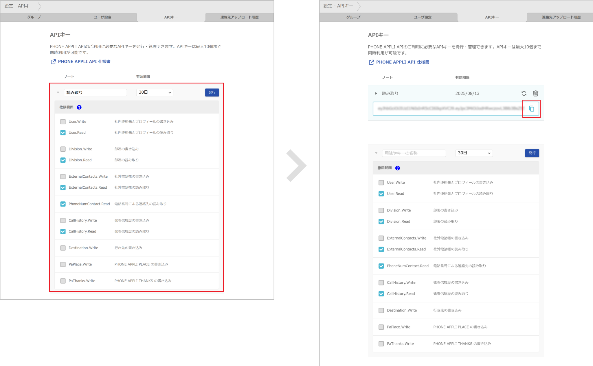Switch to ユーザ設定 tab in left panel

click(102, 17)
